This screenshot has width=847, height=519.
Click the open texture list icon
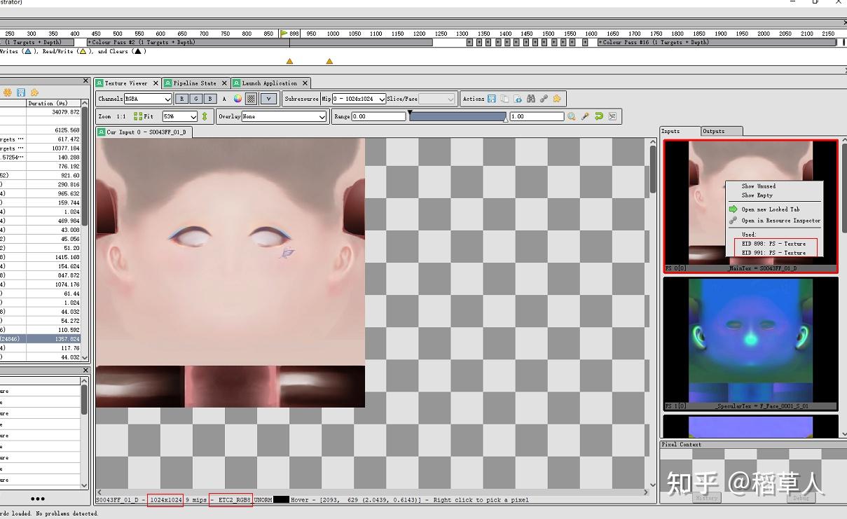click(x=505, y=99)
